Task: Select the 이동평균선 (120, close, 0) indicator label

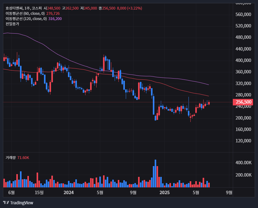Action: click(26, 19)
